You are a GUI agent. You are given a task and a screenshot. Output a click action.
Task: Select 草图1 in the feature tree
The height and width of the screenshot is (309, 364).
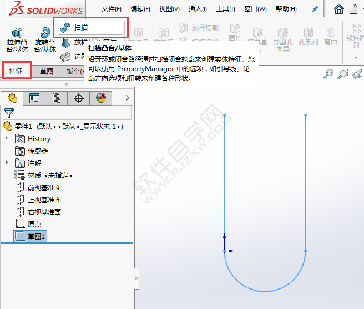(x=30, y=236)
